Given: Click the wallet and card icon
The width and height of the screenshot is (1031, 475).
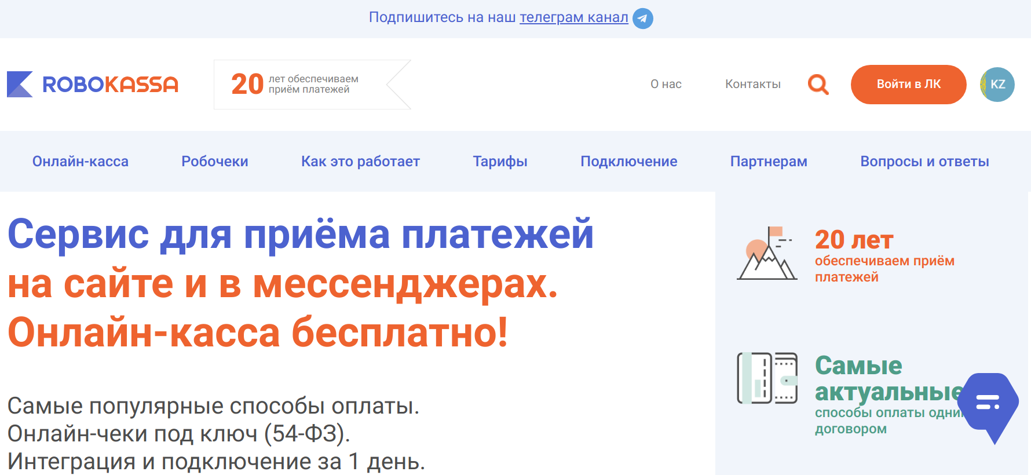Looking at the screenshot, I should pos(767,378).
